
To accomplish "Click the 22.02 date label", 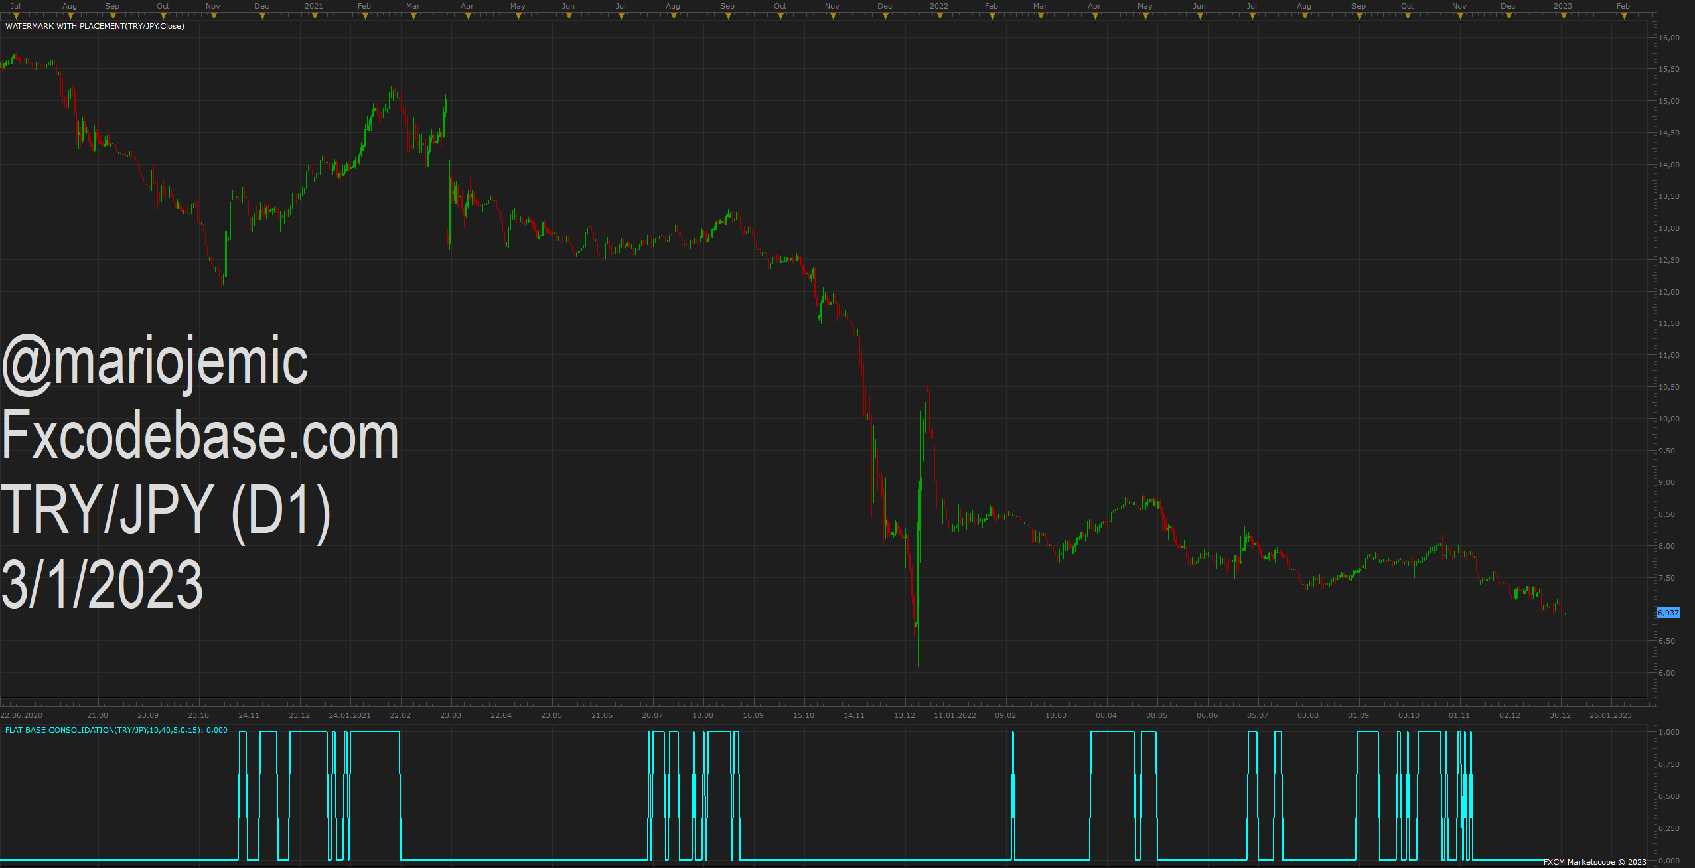I will point(400,715).
